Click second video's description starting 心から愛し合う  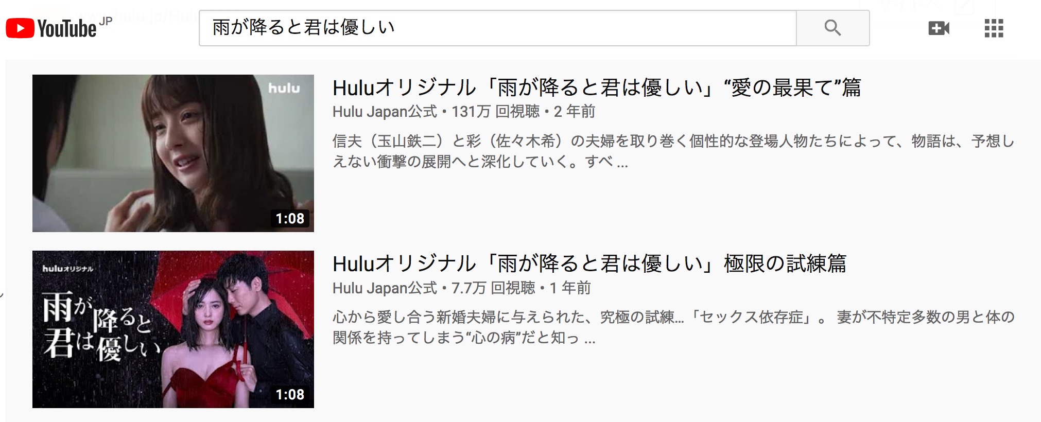pos(673,327)
